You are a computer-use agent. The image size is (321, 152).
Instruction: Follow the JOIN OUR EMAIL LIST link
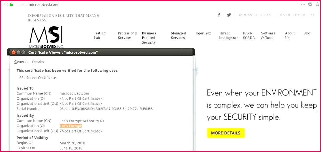point(296,15)
